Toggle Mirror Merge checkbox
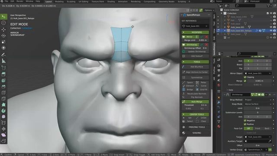277x156 pixels. 245,81
